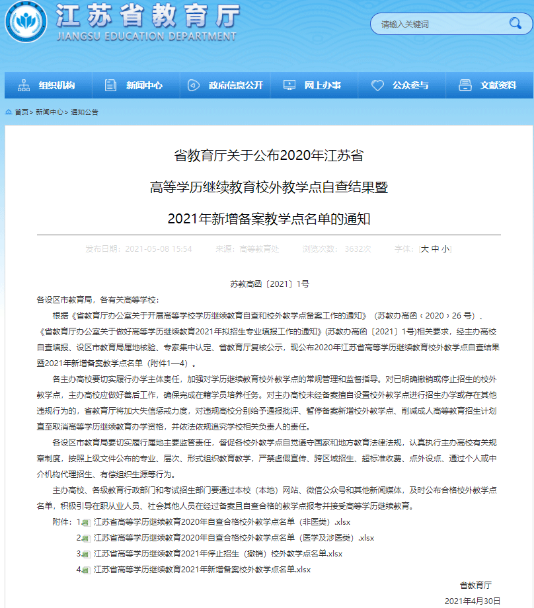
Task: Click the 文献资料 printer icon
Action: point(465,85)
